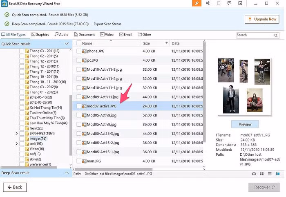Expand the SRKH4P2T(1864) tree node

[x=16, y=134]
